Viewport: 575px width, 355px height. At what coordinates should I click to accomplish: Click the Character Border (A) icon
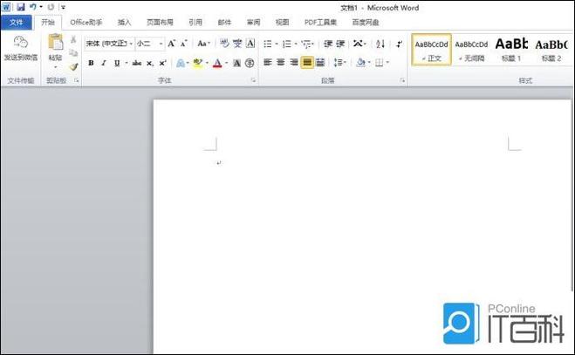pos(250,44)
